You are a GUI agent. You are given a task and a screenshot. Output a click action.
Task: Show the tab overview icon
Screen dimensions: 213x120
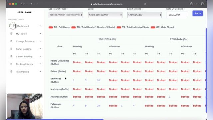[x=203, y=4]
